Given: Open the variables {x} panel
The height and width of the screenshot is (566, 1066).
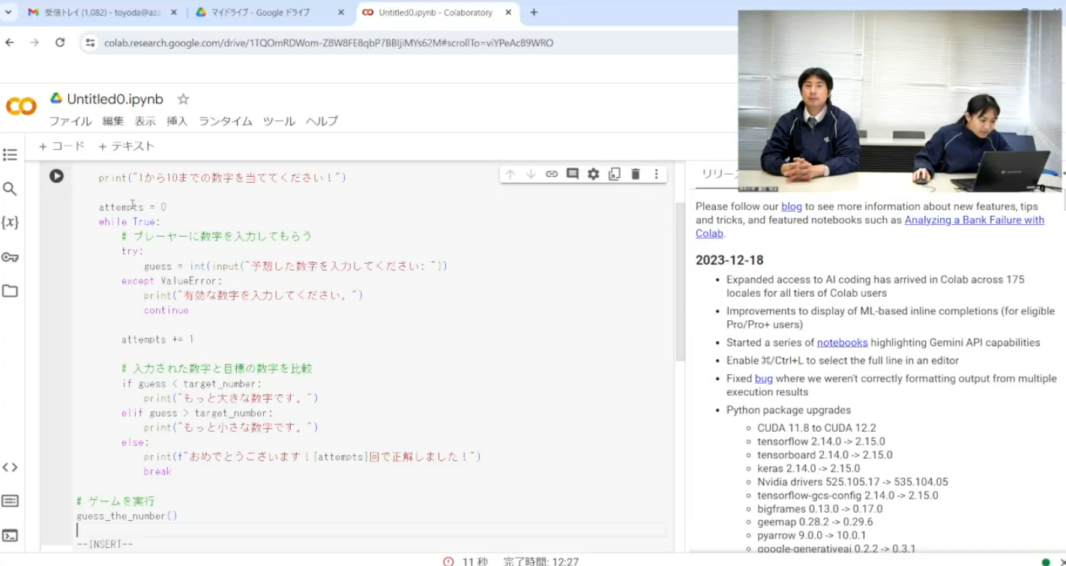Looking at the screenshot, I should tap(10, 223).
